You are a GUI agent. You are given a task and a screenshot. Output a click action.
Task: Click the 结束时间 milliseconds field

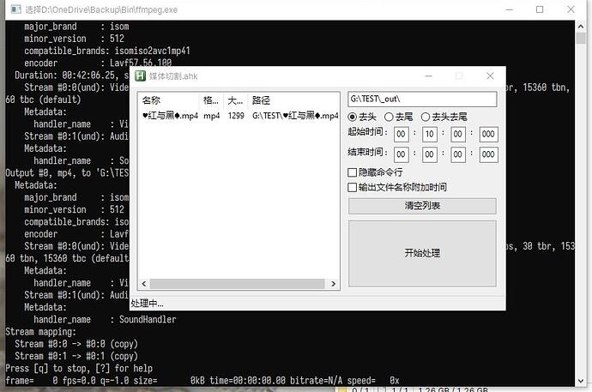(488, 154)
